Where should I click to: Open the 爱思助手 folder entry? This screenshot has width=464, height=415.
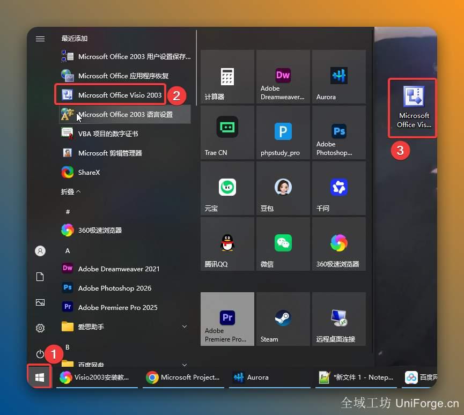[125, 327]
